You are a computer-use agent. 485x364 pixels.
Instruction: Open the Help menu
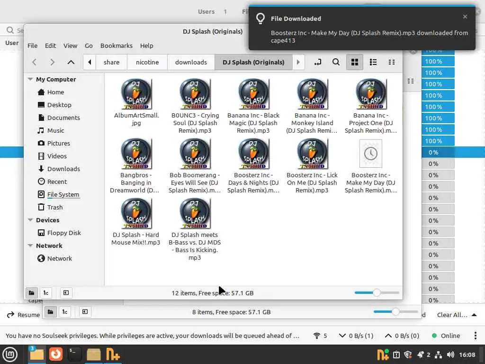(147, 46)
